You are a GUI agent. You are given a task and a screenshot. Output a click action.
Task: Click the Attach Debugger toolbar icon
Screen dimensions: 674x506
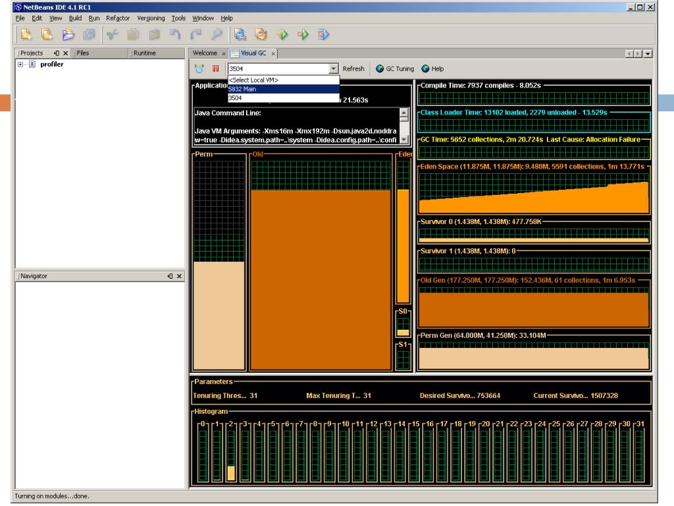(x=323, y=34)
